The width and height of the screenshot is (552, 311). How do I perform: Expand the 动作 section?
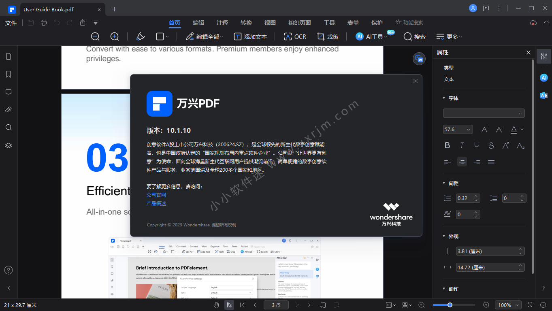click(444, 289)
